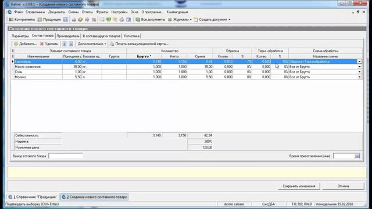Click the yellow tag icon in main toolbar
The width and height of the screenshot is (372, 209).
(x=80, y=20)
